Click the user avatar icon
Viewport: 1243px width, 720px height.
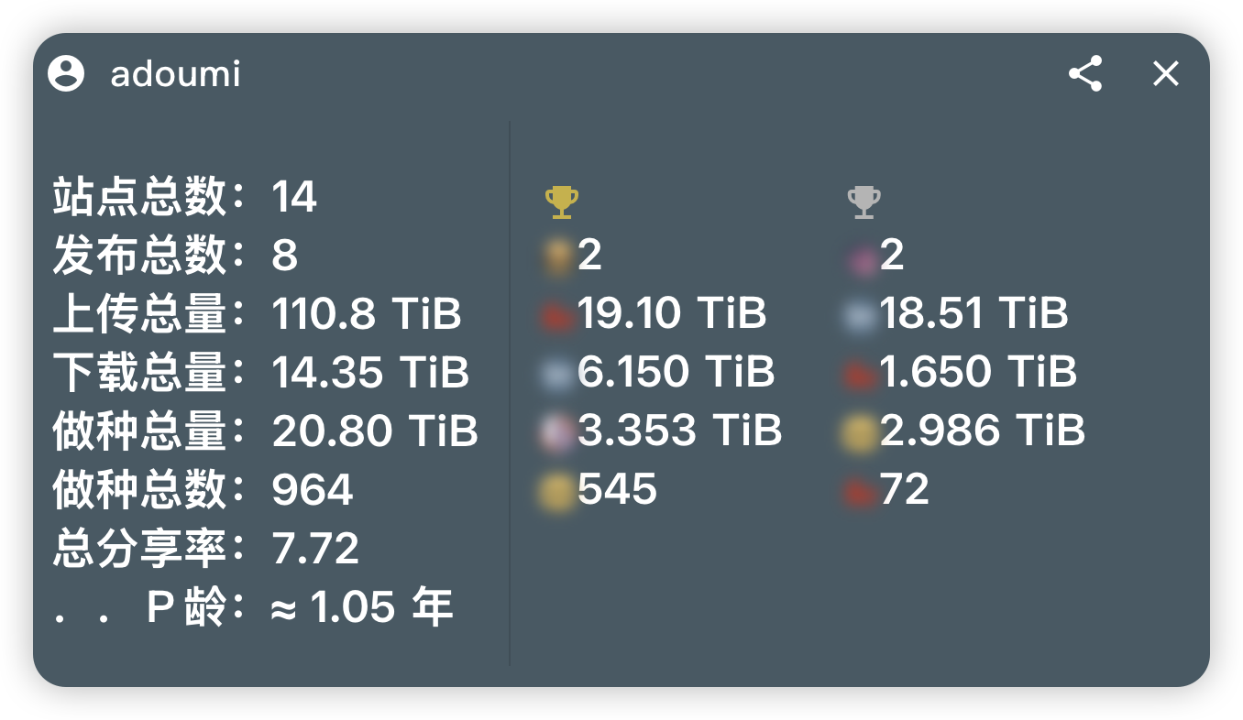[66, 73]
